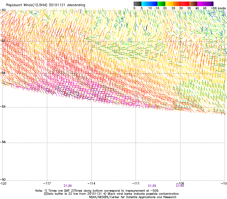Select the '10' legend scale label
227x199 pixels.
[150, 8]
